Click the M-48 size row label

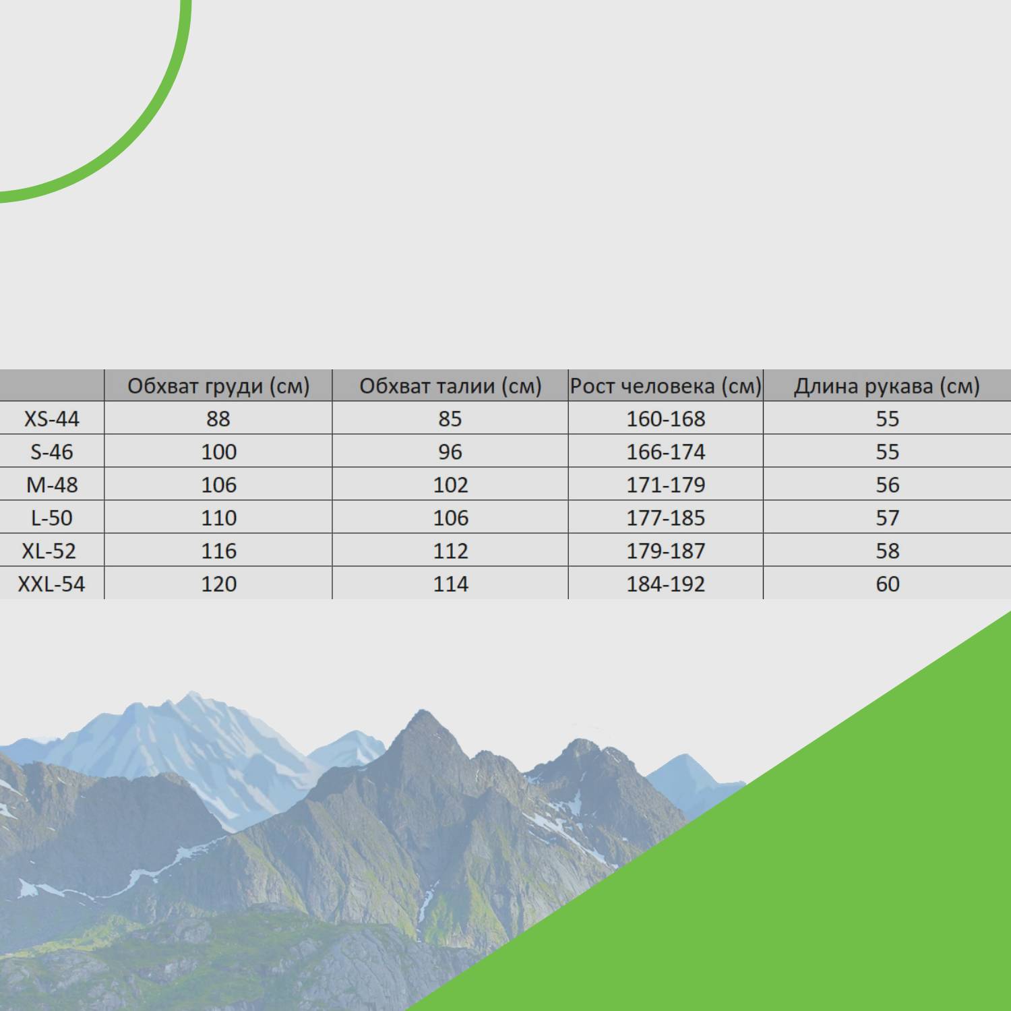[x=52, y=485]
